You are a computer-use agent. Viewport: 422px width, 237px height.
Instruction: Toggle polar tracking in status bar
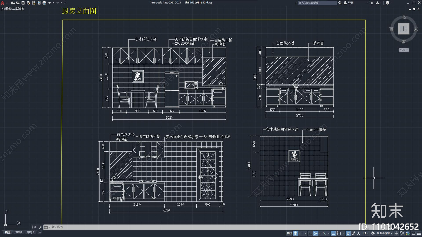tap(315, 233)
